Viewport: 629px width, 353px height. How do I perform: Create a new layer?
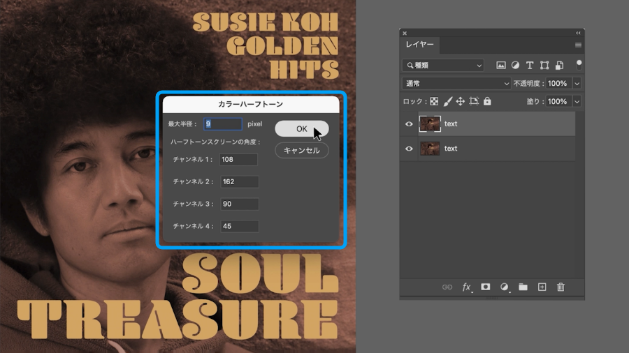[542, 287]
